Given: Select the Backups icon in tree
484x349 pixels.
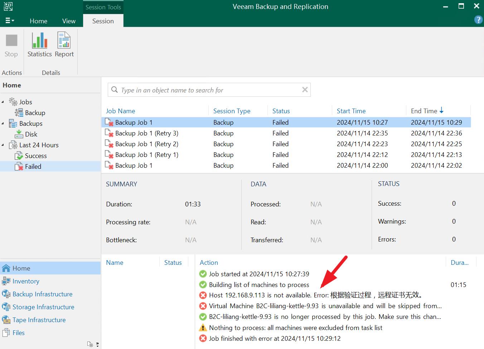Looking at the screenshot, I should (x=13, y=123).
